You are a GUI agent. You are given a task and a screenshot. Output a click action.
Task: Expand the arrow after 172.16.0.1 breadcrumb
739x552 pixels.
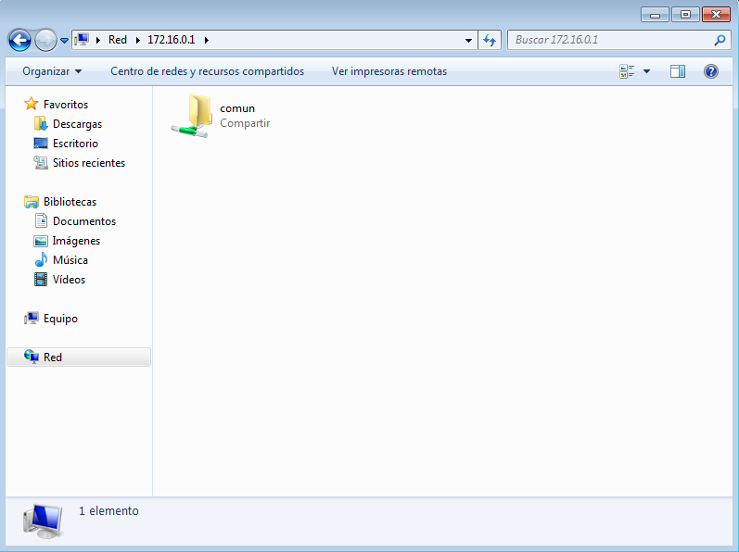207,40
